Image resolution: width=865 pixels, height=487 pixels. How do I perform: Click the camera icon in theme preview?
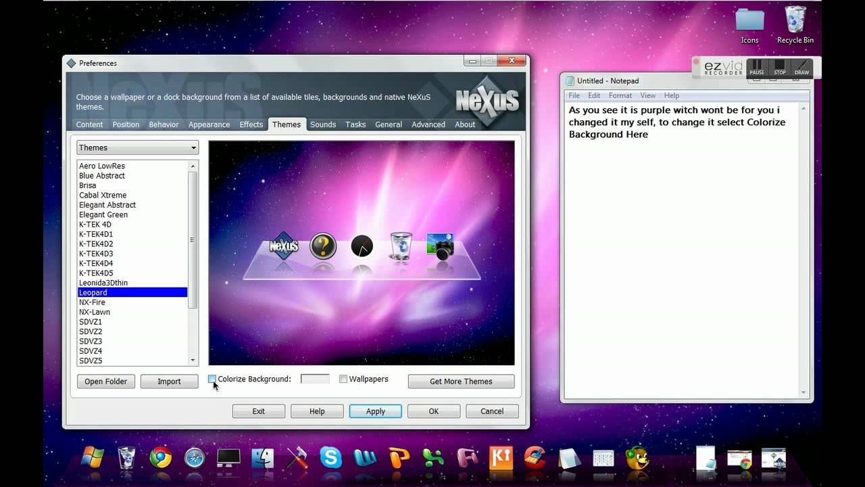tap(440, 246)
